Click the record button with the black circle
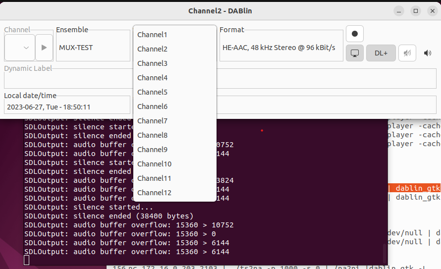The width and height of the screenshot is (441, 269). pyautogui.click(x=355, y=34)
